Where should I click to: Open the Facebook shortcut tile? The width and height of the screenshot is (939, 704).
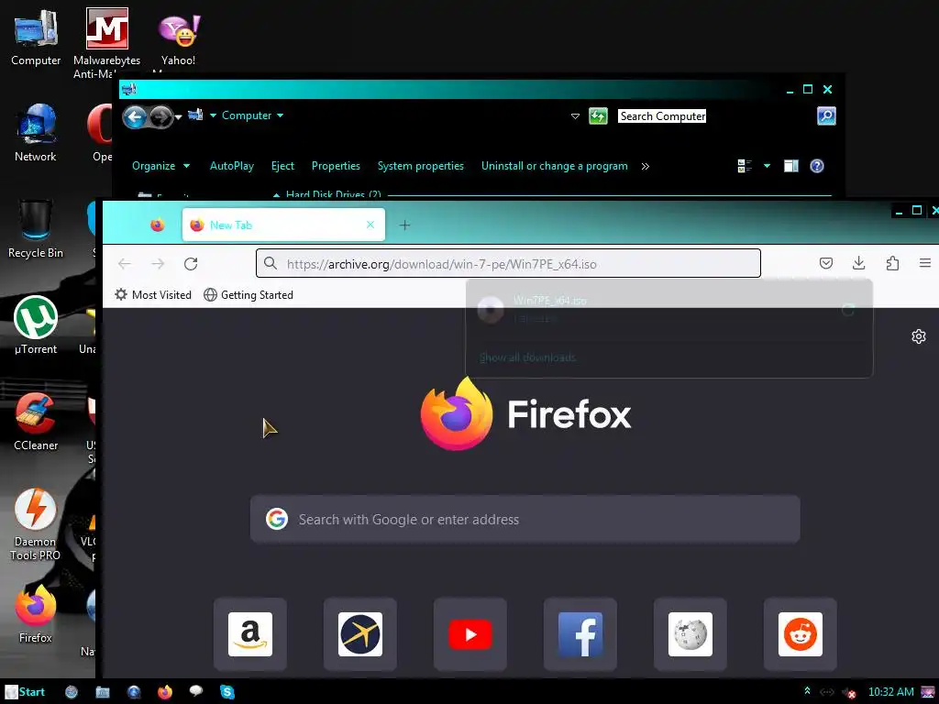coord(580,634)
